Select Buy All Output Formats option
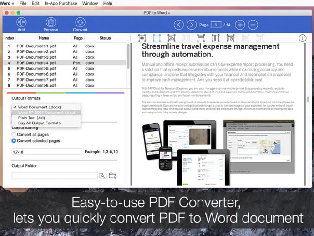Image resolution: width=314 pixels, height=236 pixels. click(x=46, y=123)
